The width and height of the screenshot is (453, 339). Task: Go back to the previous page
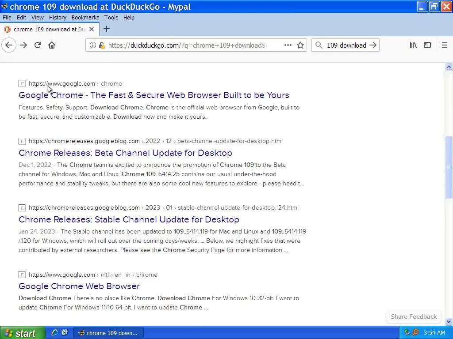tap(9, 45)
